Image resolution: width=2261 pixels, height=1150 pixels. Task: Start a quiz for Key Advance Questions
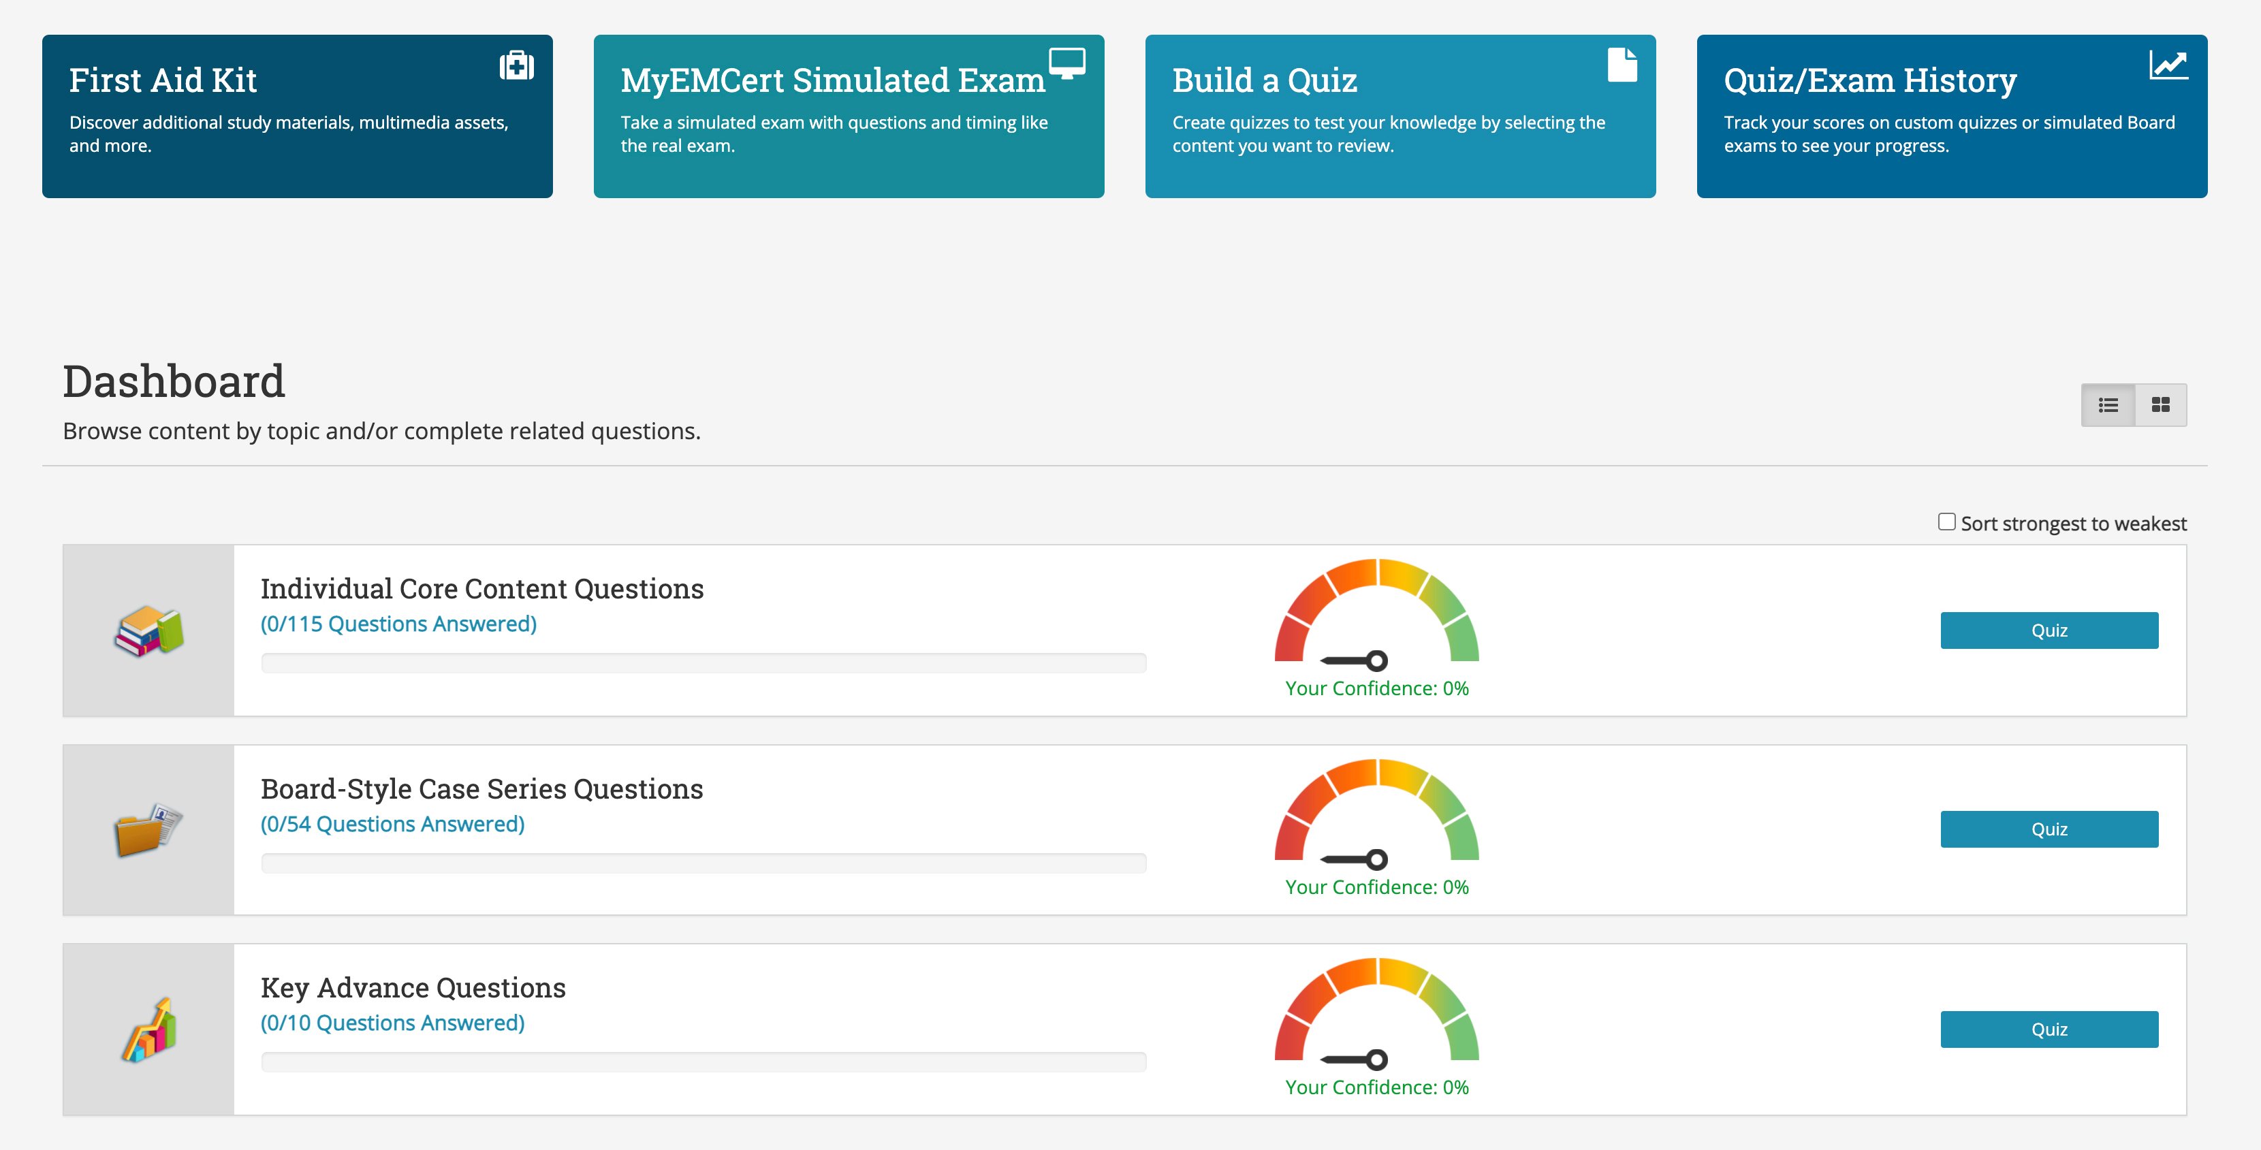[x=2049, y=1029]
